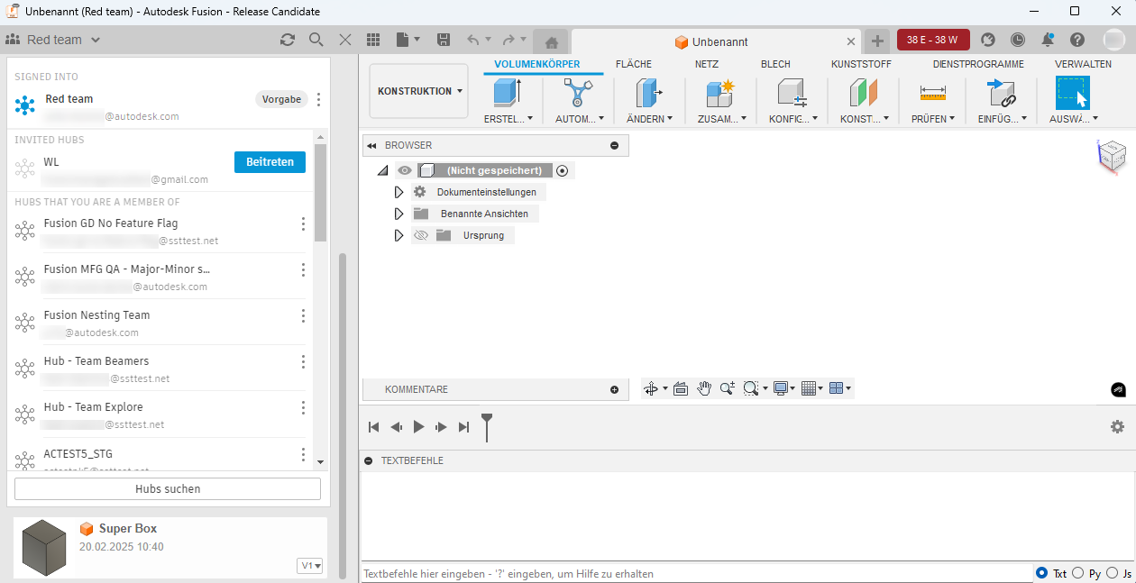The height and width of the screenshot is (583, 1136).
Task: Open the File menu document icon
Action: tap(403, 40)
